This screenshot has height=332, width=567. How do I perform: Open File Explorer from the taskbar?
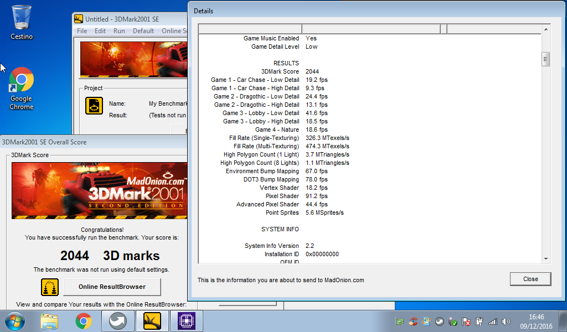click(x=49, y=321)
